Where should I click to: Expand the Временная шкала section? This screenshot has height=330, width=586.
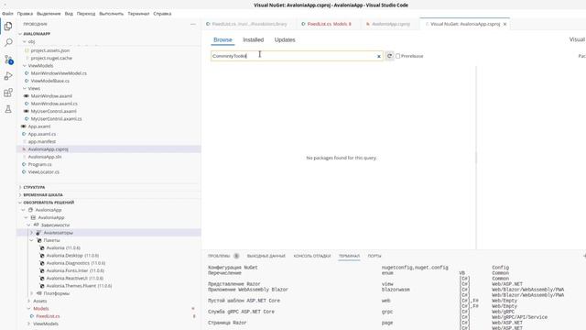coord(43,195)
